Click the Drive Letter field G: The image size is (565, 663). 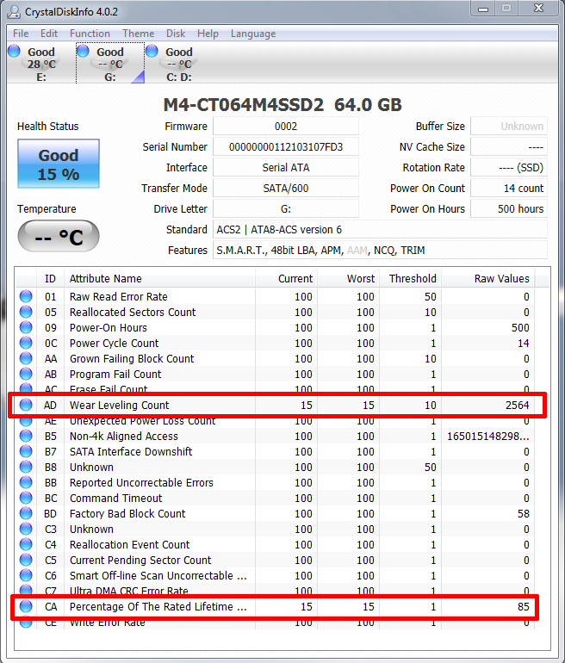[286, 209]
